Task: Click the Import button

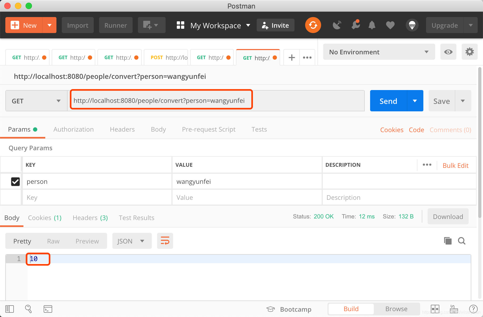Action: pyautogui.click(x=77, y=25)
